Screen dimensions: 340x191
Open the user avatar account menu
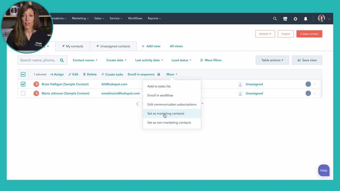(324, 19)
